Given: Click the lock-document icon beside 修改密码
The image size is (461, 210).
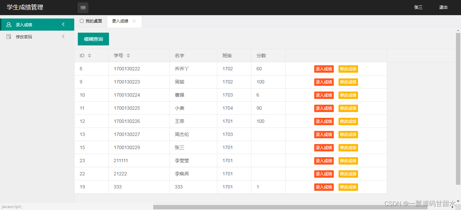Looking at the screenshot, I should point(9,37).
